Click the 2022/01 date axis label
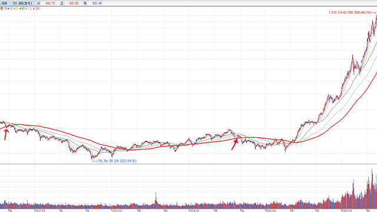 coord(39,211)
